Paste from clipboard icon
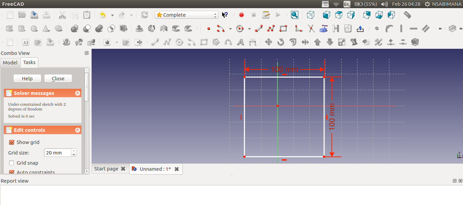The image size is (463, 205). pos(87,15)
